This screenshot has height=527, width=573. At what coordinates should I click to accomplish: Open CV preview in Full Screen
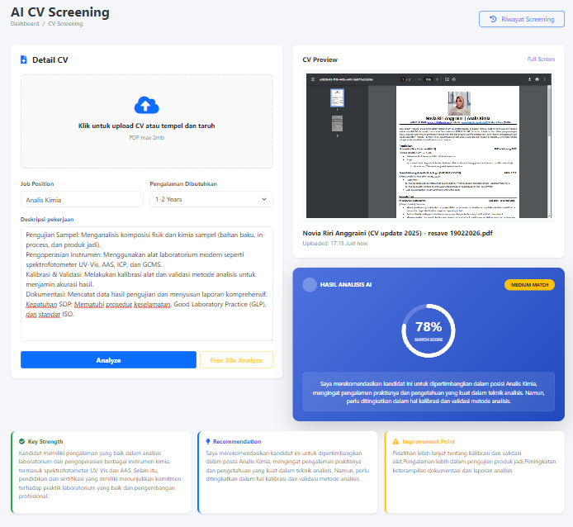point(541,59)
